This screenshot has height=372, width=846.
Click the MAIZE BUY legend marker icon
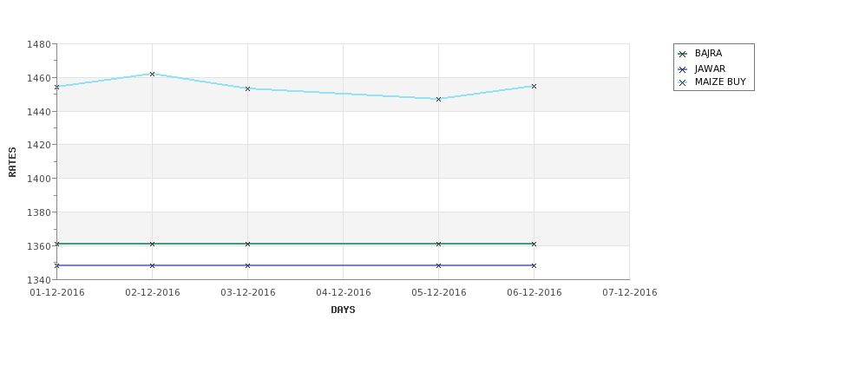[x=683, y=82]
